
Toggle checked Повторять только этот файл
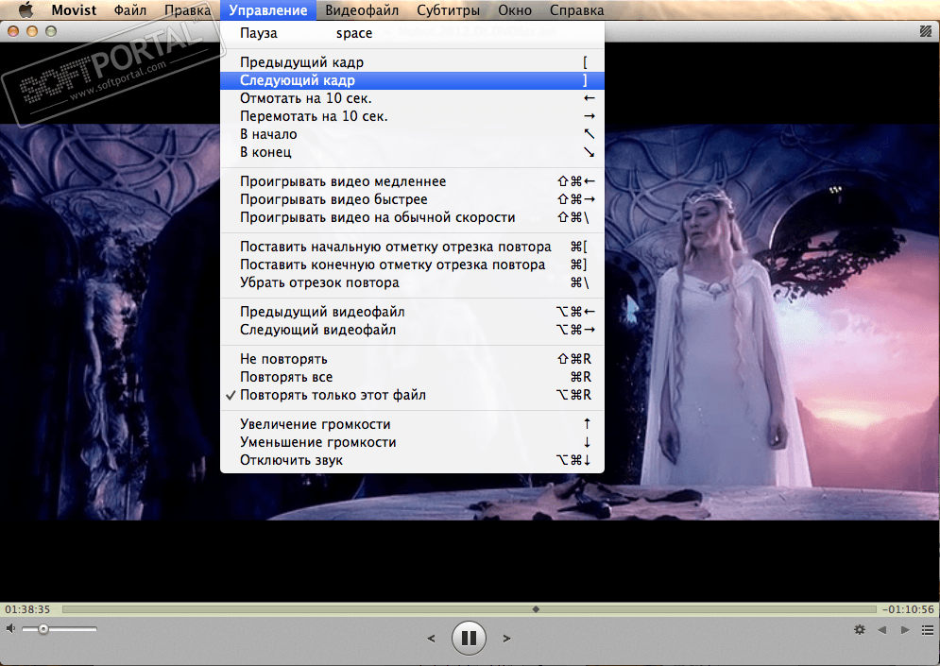412,395
